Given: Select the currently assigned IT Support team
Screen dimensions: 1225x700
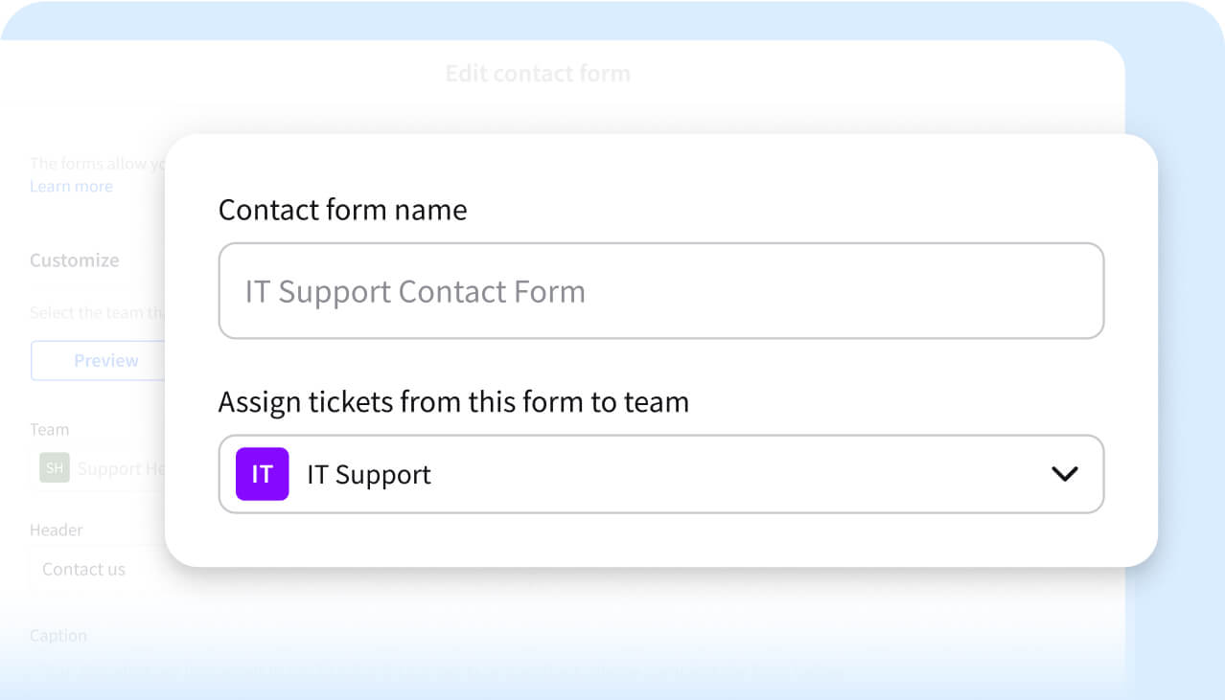Looking at the screenshot, I should (x=368, y=473).
